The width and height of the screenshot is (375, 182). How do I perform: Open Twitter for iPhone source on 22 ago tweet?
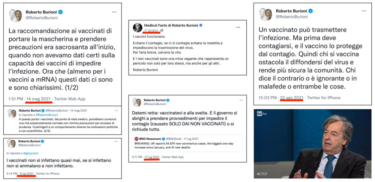(x=324, y=98)
